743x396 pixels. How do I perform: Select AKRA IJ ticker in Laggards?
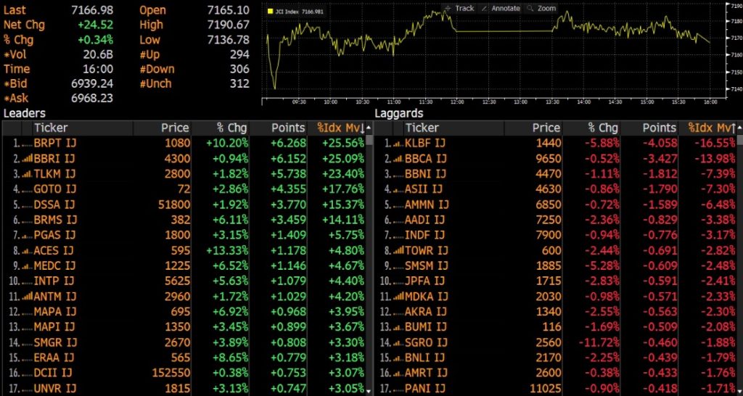pos(425,312)
